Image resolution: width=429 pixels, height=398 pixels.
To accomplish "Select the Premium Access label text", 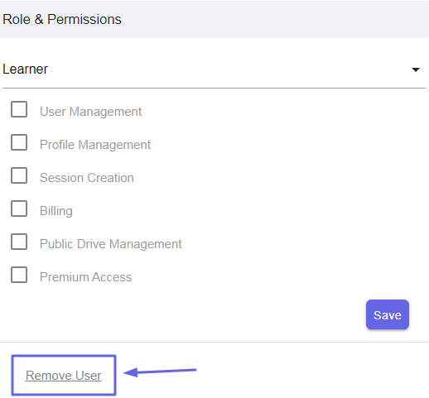I will (x=85, y=277).
